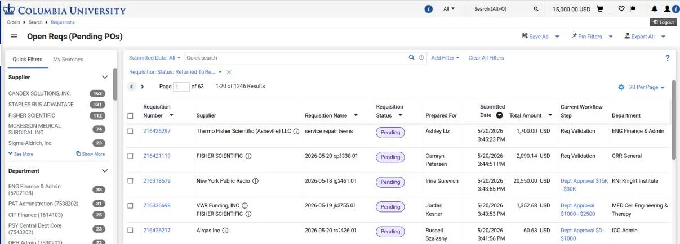Click the Logout button
This screenshot has height=244, width=680.
click(663, 22)
